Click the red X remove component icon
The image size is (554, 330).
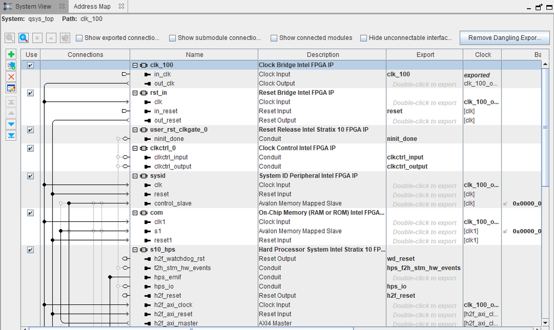11,77
